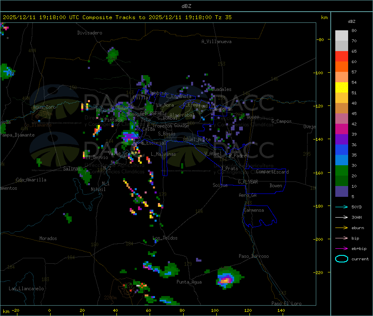The image size is (373, 316).
Task: Click the 50YD cyan arrow legend icon
Action: pos(342,207)
